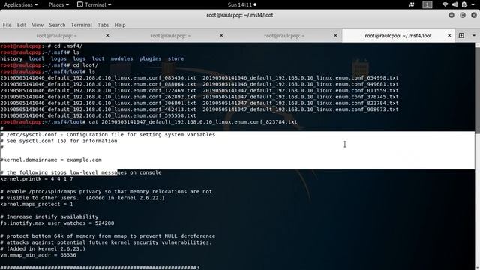Viewport: 480px width, 270px height.
Task: Click the screen recording camera icon
Action: [411, 4]
